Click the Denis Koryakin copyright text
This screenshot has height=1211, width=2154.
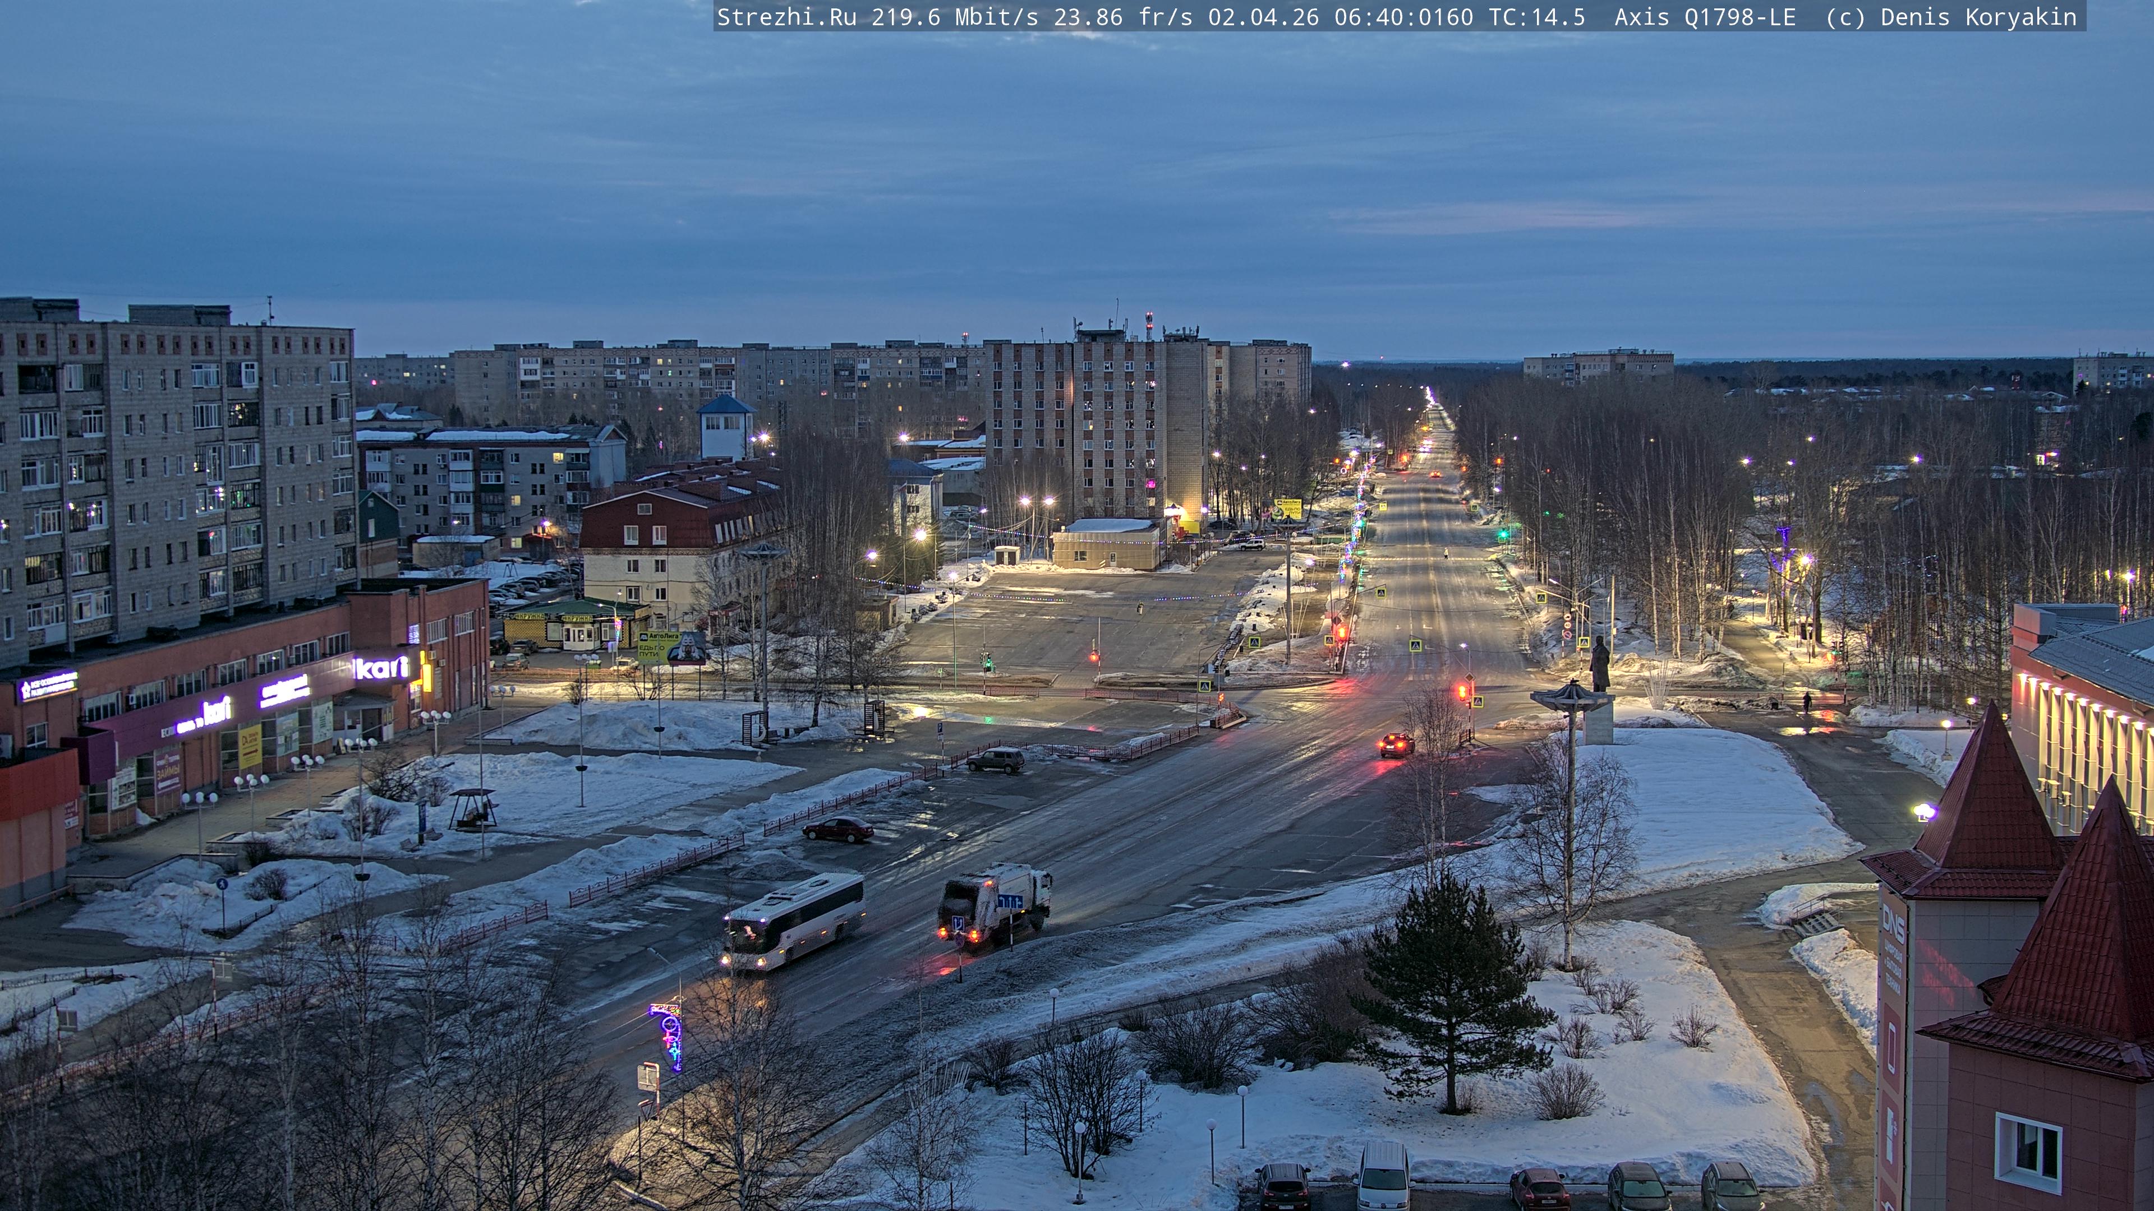tap(1977, 17)
